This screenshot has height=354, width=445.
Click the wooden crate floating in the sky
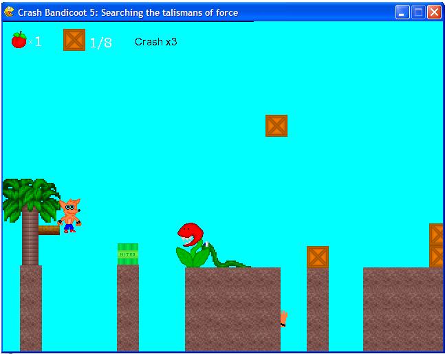276,126
